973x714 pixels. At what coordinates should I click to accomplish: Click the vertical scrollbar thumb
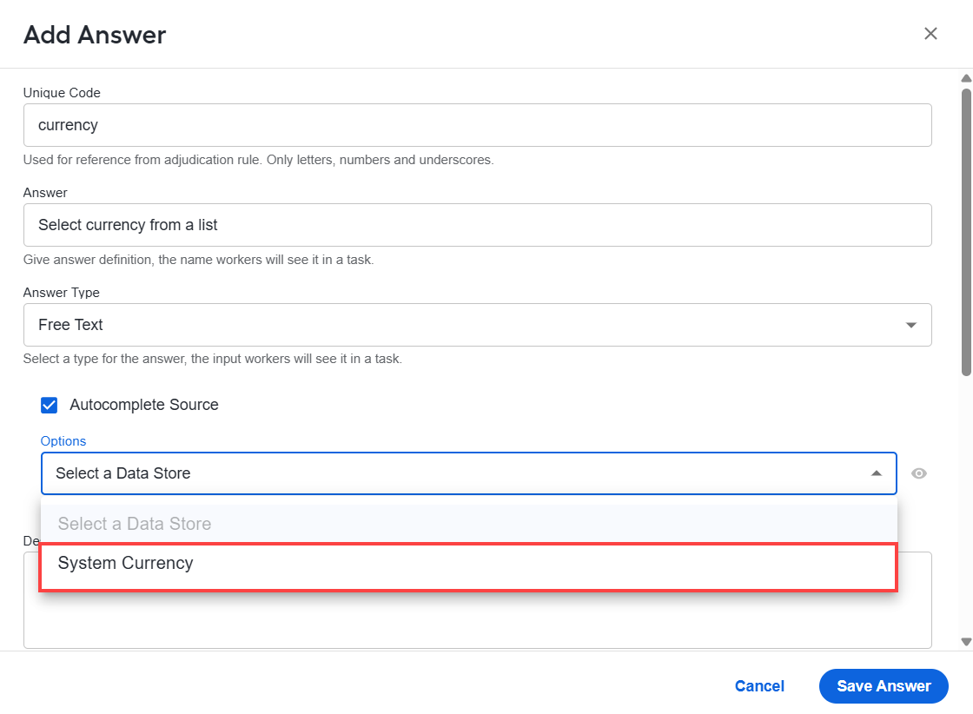pos(966,232)
